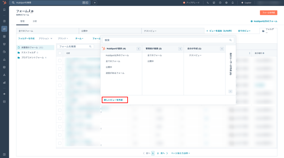
Task: Open the bookmarks icon in left sidebar
Action: [4, 10]
